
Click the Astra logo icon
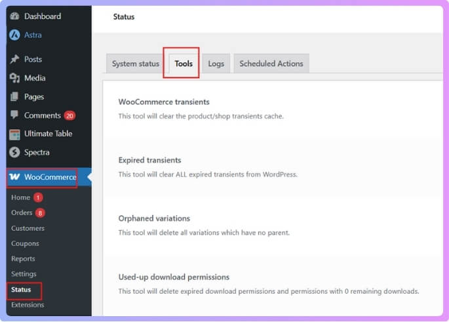pyautogui.click(x=14, y=35)
